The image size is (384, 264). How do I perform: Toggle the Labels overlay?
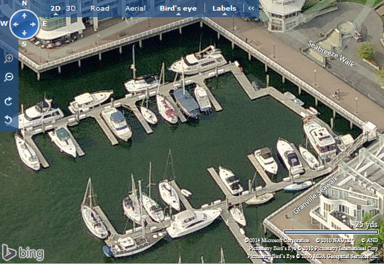[224, 9]
